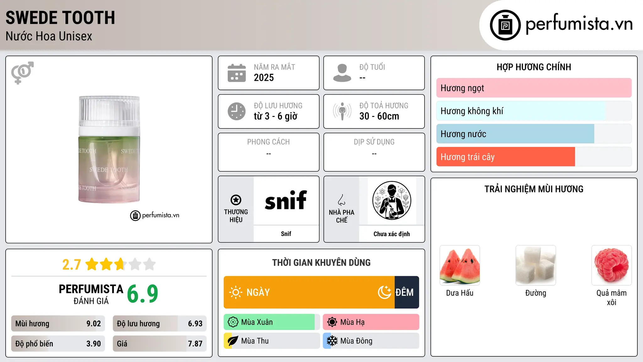This screenshot has width=643, height=362.
Task: Click the Ngày daytime usage bar
Action: 309,292
